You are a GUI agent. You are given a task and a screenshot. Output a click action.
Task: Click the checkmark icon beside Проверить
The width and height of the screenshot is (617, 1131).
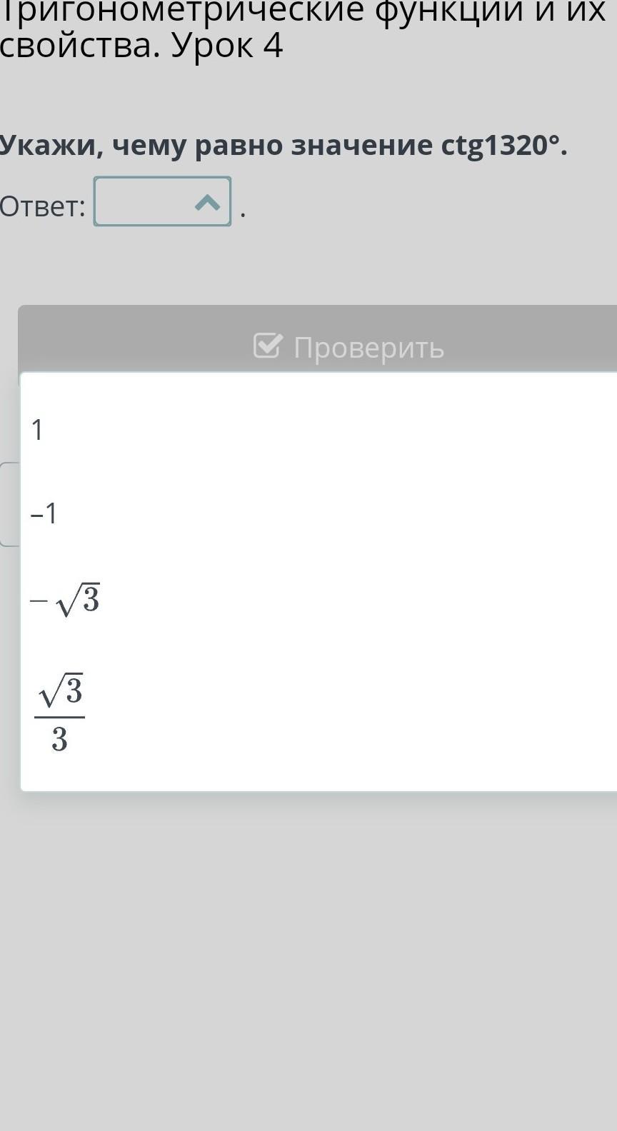tap(268, 346)
